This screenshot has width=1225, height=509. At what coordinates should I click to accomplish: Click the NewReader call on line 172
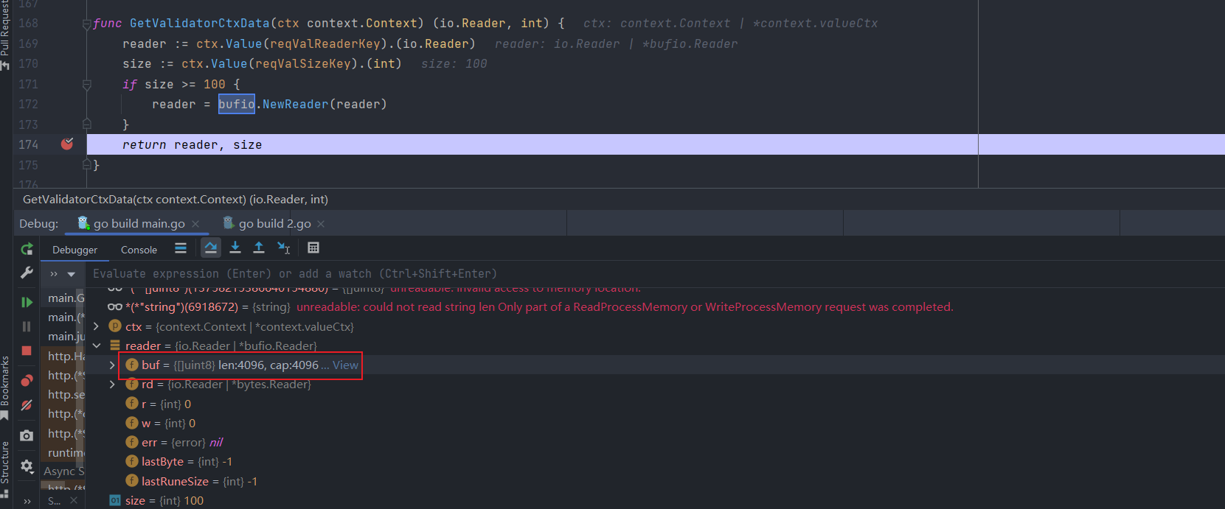[295, 104]
